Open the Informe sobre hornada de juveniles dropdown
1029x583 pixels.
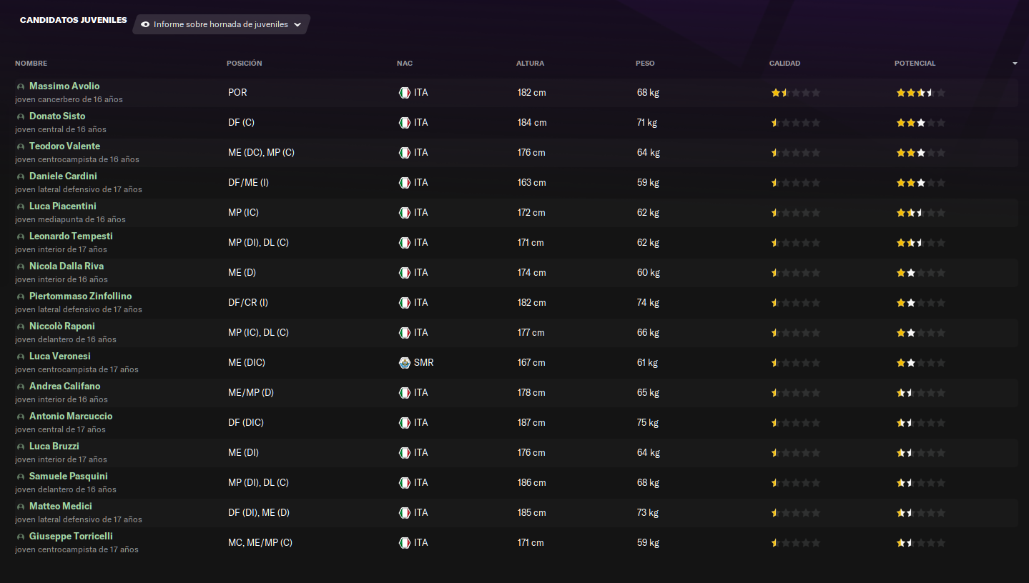coord(221,24)
